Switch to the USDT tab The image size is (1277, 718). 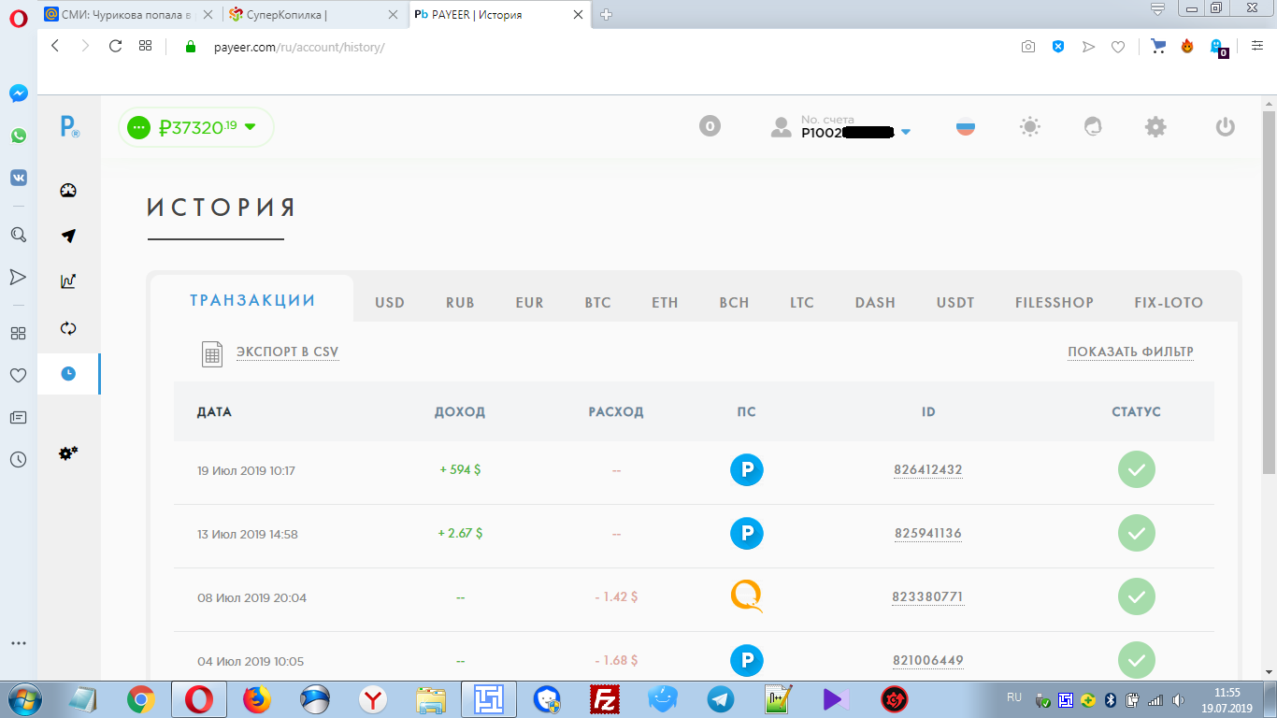point(955,303)
